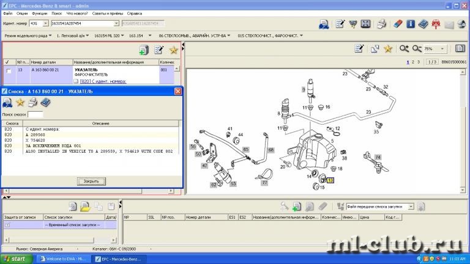Viewport: 470px width, 264px height.
Task: Click the 'Номер детали' column header in parts list
Action: click(x=51, y=62)
